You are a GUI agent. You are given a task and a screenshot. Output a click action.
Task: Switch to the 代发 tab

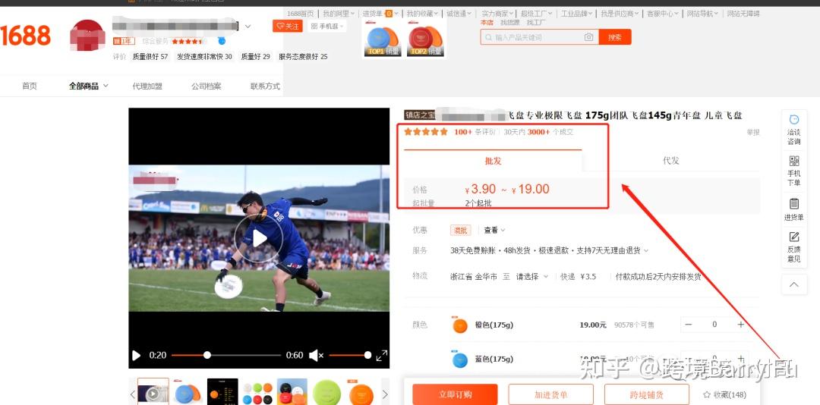[x=670, y=161]
